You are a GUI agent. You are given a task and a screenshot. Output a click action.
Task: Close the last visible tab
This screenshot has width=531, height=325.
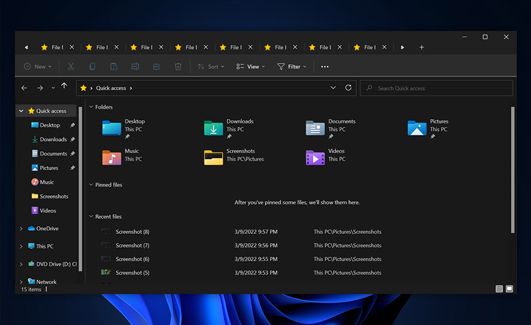384,47
